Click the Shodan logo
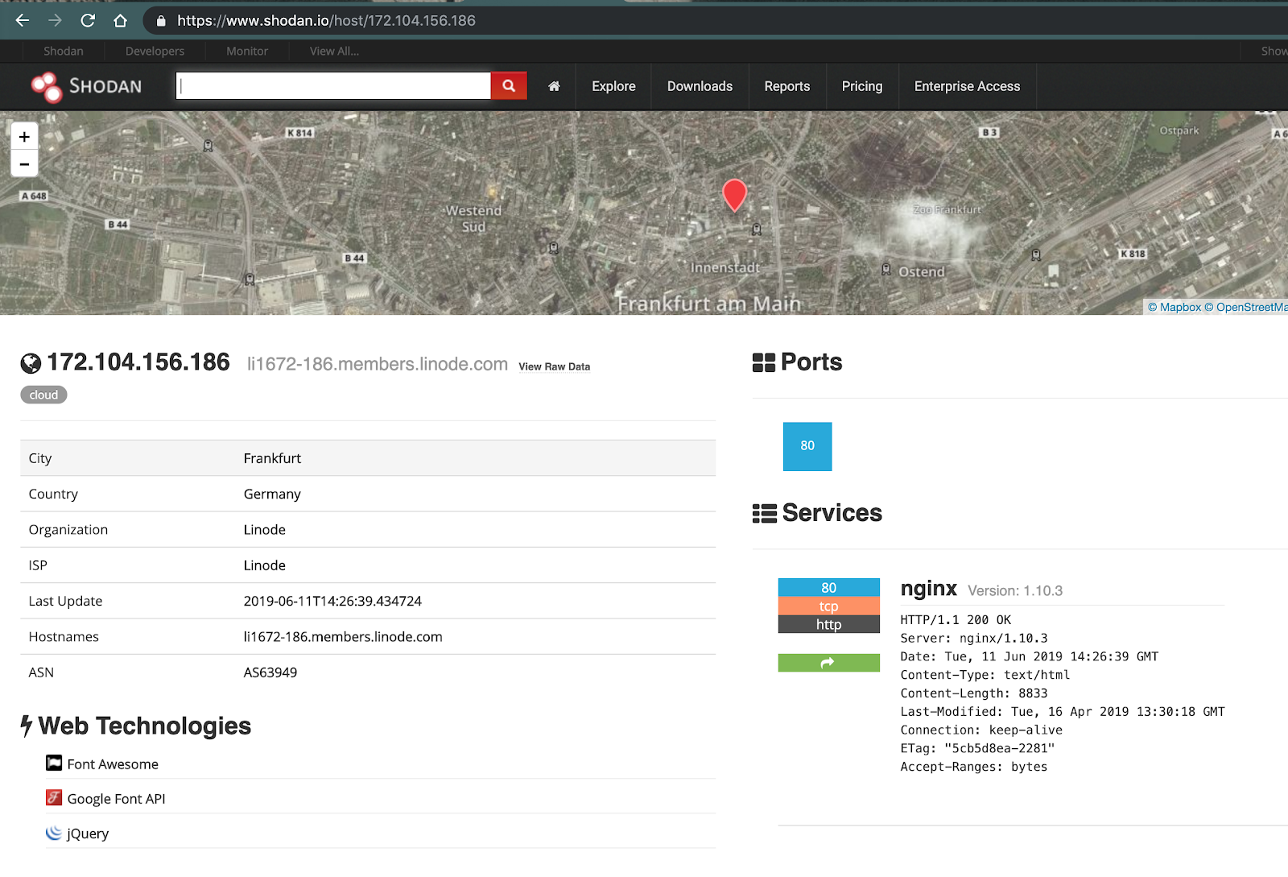Viewport: 1288px width, 877px height. (x=86, y=86)
